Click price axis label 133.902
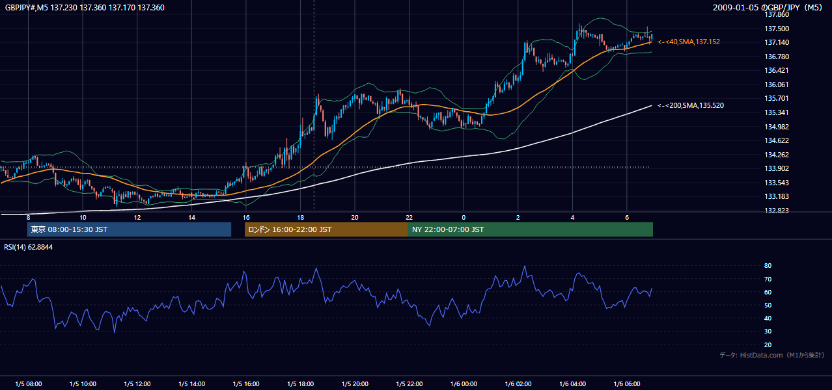This screenshot has width=832, height=390. (776, 168)
